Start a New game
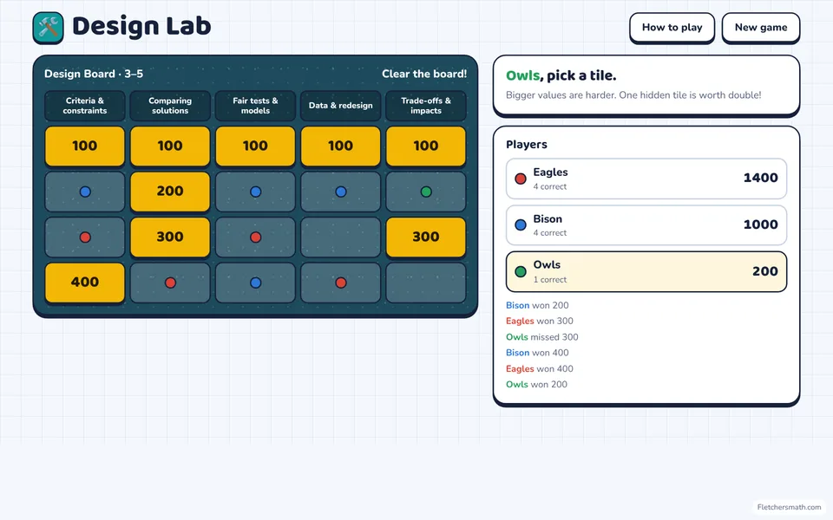The width and height of the screenshot is (833, 520). (x=761, y=28)
